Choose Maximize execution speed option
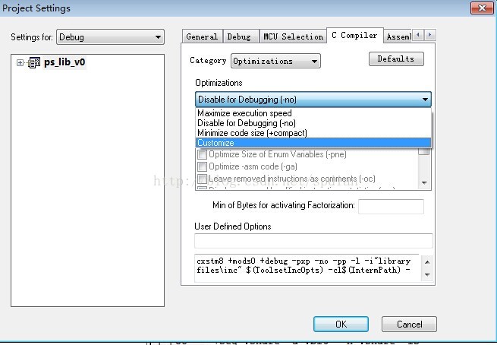Screen dimensions: 497x345 [313, 113]
